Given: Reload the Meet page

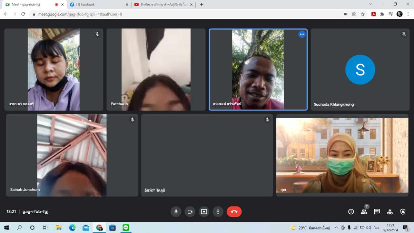Looking at the screenshot, I should pyautogui.click(x=23, y=14).
